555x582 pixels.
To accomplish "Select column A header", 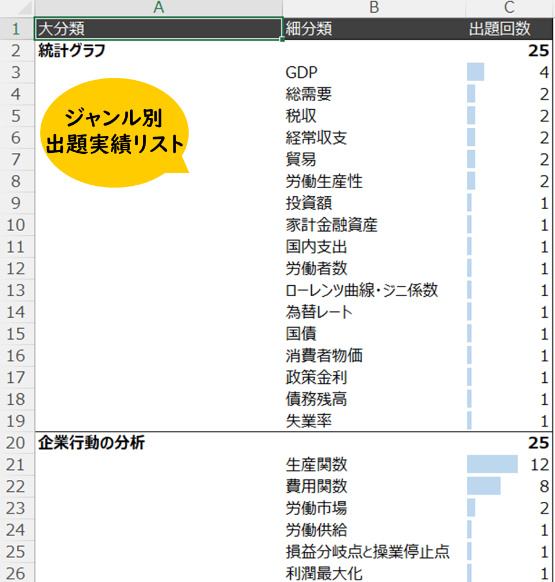I will coord(157,7).
